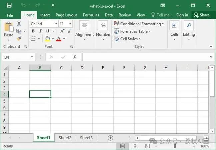This screenshot has width=216, height=150.
Task: Expand the formula bar chevron
Action: (x=211, y=57)
